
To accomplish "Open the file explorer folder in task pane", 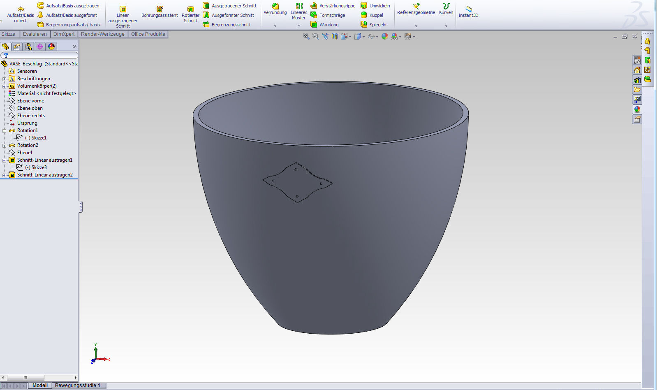I will [x=637, y=90].
